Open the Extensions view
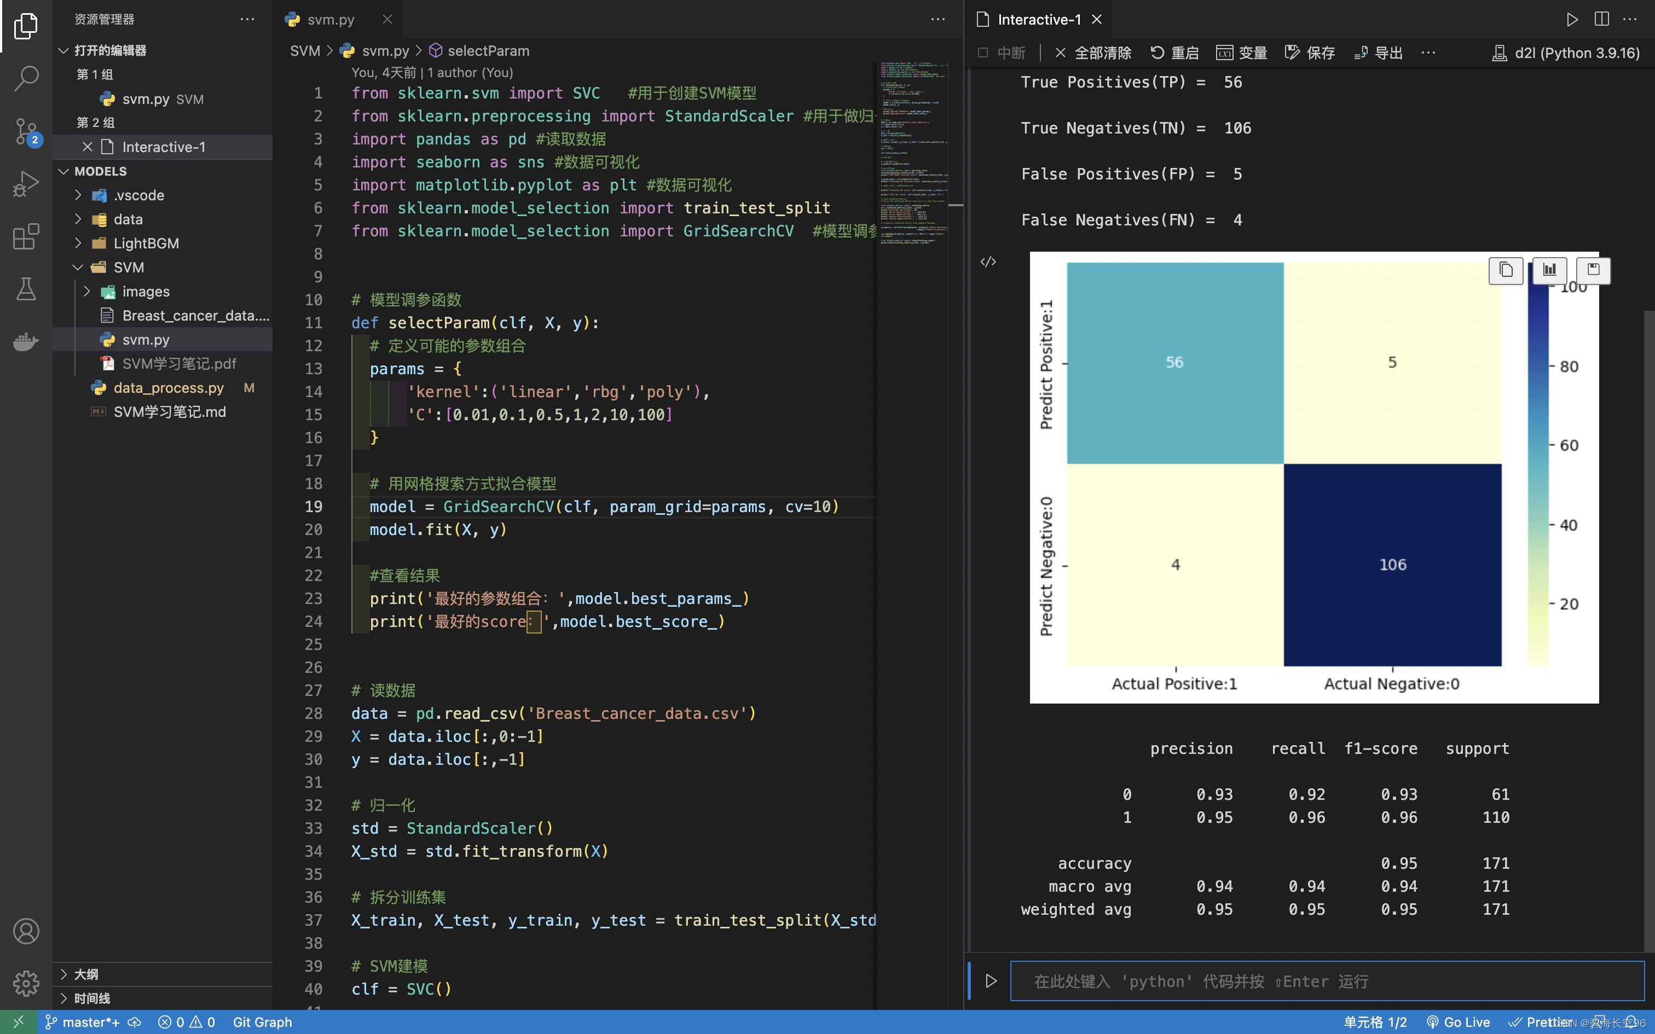Screen dimensions: 1655x1034 (x=26, y=236)
